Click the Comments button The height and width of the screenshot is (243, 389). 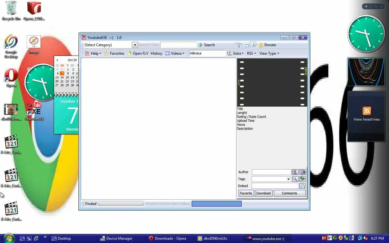coord(289,193)
